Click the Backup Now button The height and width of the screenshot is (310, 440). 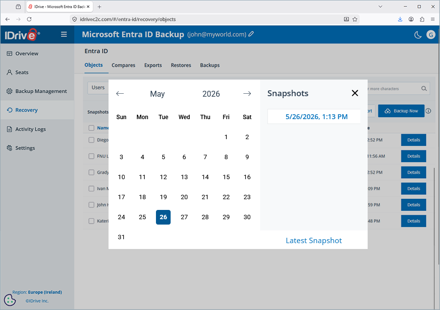point(401,111)
